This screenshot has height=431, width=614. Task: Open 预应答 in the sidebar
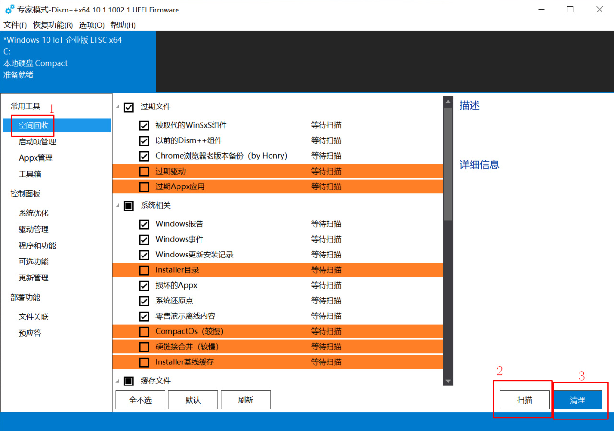[30, 333]
